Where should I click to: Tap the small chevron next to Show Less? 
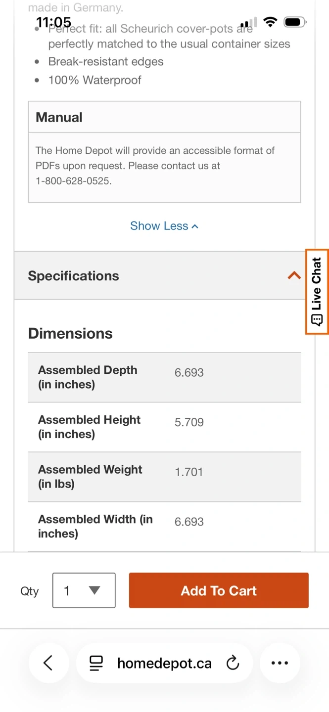point(195,226)
